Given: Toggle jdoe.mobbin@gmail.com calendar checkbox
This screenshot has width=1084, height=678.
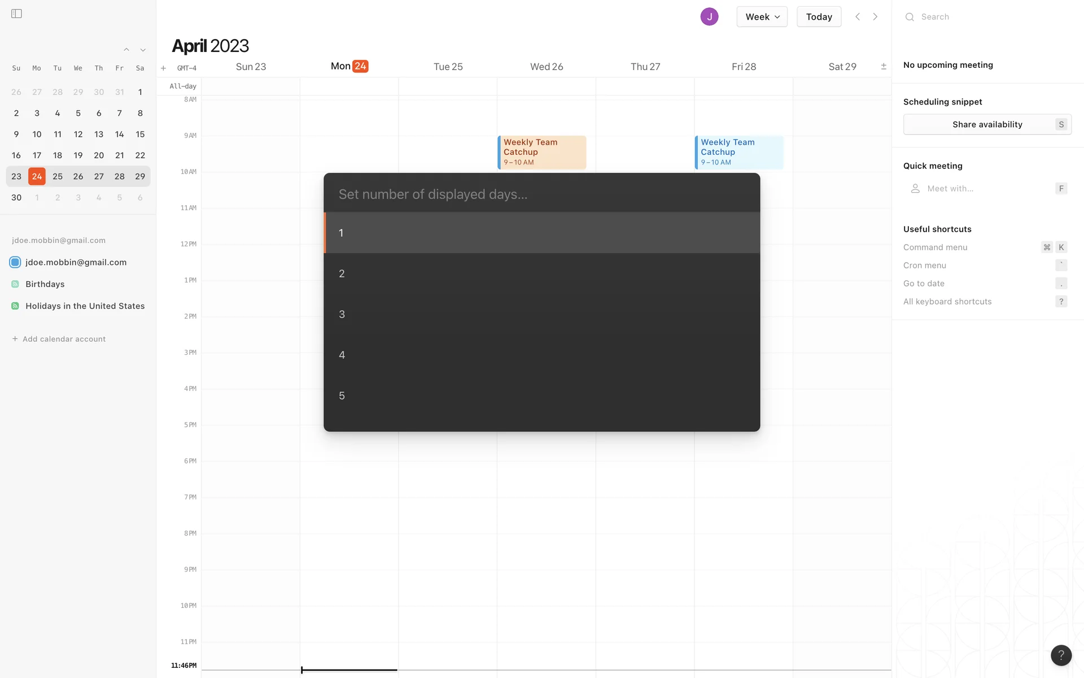Looking at the screenshot, I should (15, 262).
